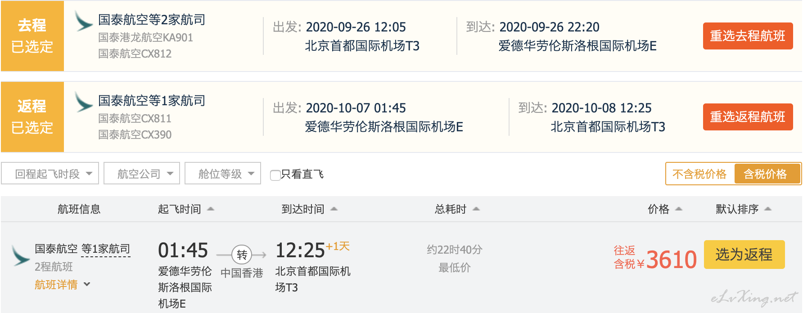Click the 转 transfer icon for Hong Kong
Viewport: 803px width, 313px height.
click(x=242, y=255)
